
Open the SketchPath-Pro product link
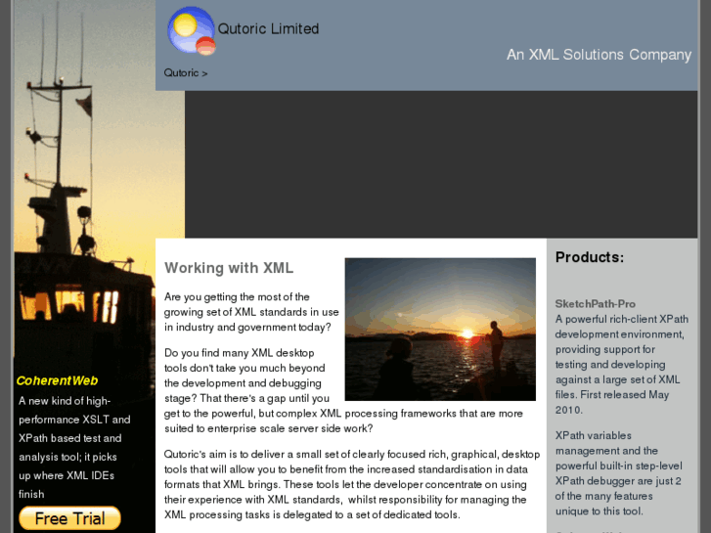[x=595, y=304]
